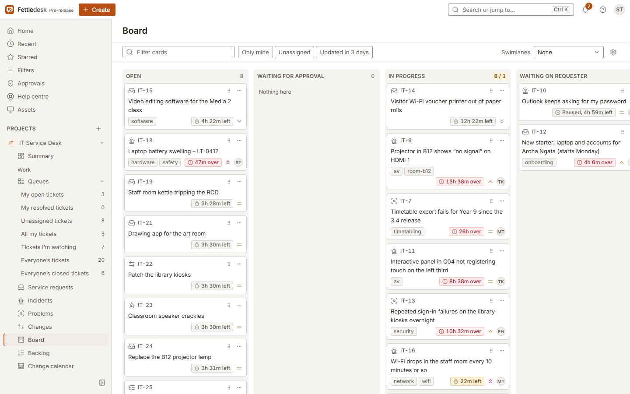Go to Home in the sidebar
The height and width of the screenshot is (394, 630).
point(56,31)
